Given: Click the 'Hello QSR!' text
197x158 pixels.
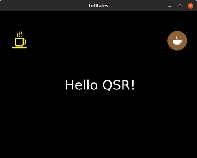Looking at the screenshot, I should click(x=100, y=85).
